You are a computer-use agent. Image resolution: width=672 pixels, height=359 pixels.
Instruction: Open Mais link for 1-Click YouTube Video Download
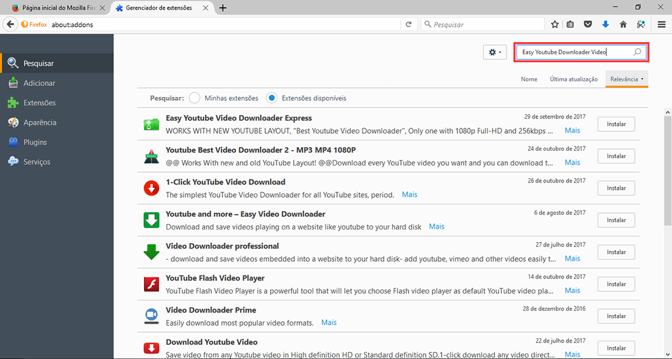[409, 194]
